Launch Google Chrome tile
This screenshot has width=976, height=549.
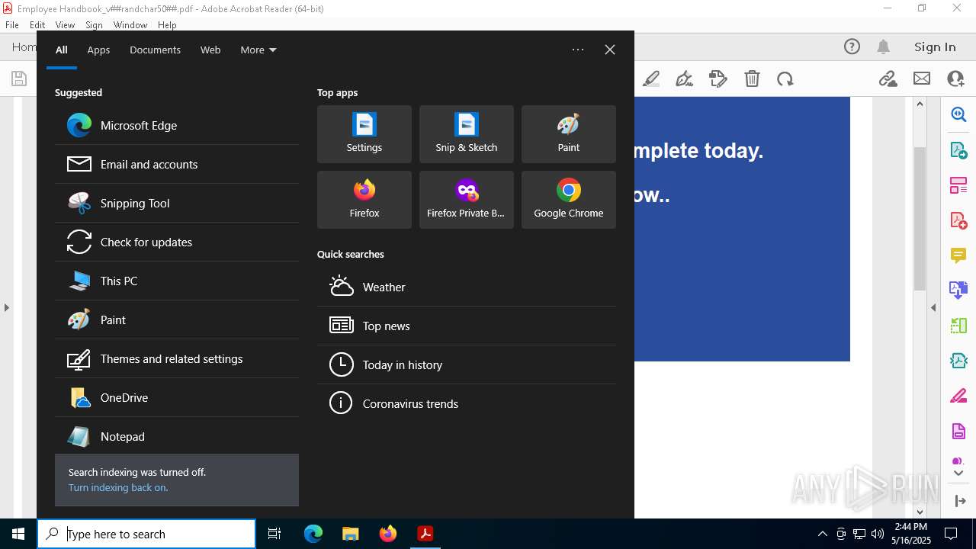(569, 200)
